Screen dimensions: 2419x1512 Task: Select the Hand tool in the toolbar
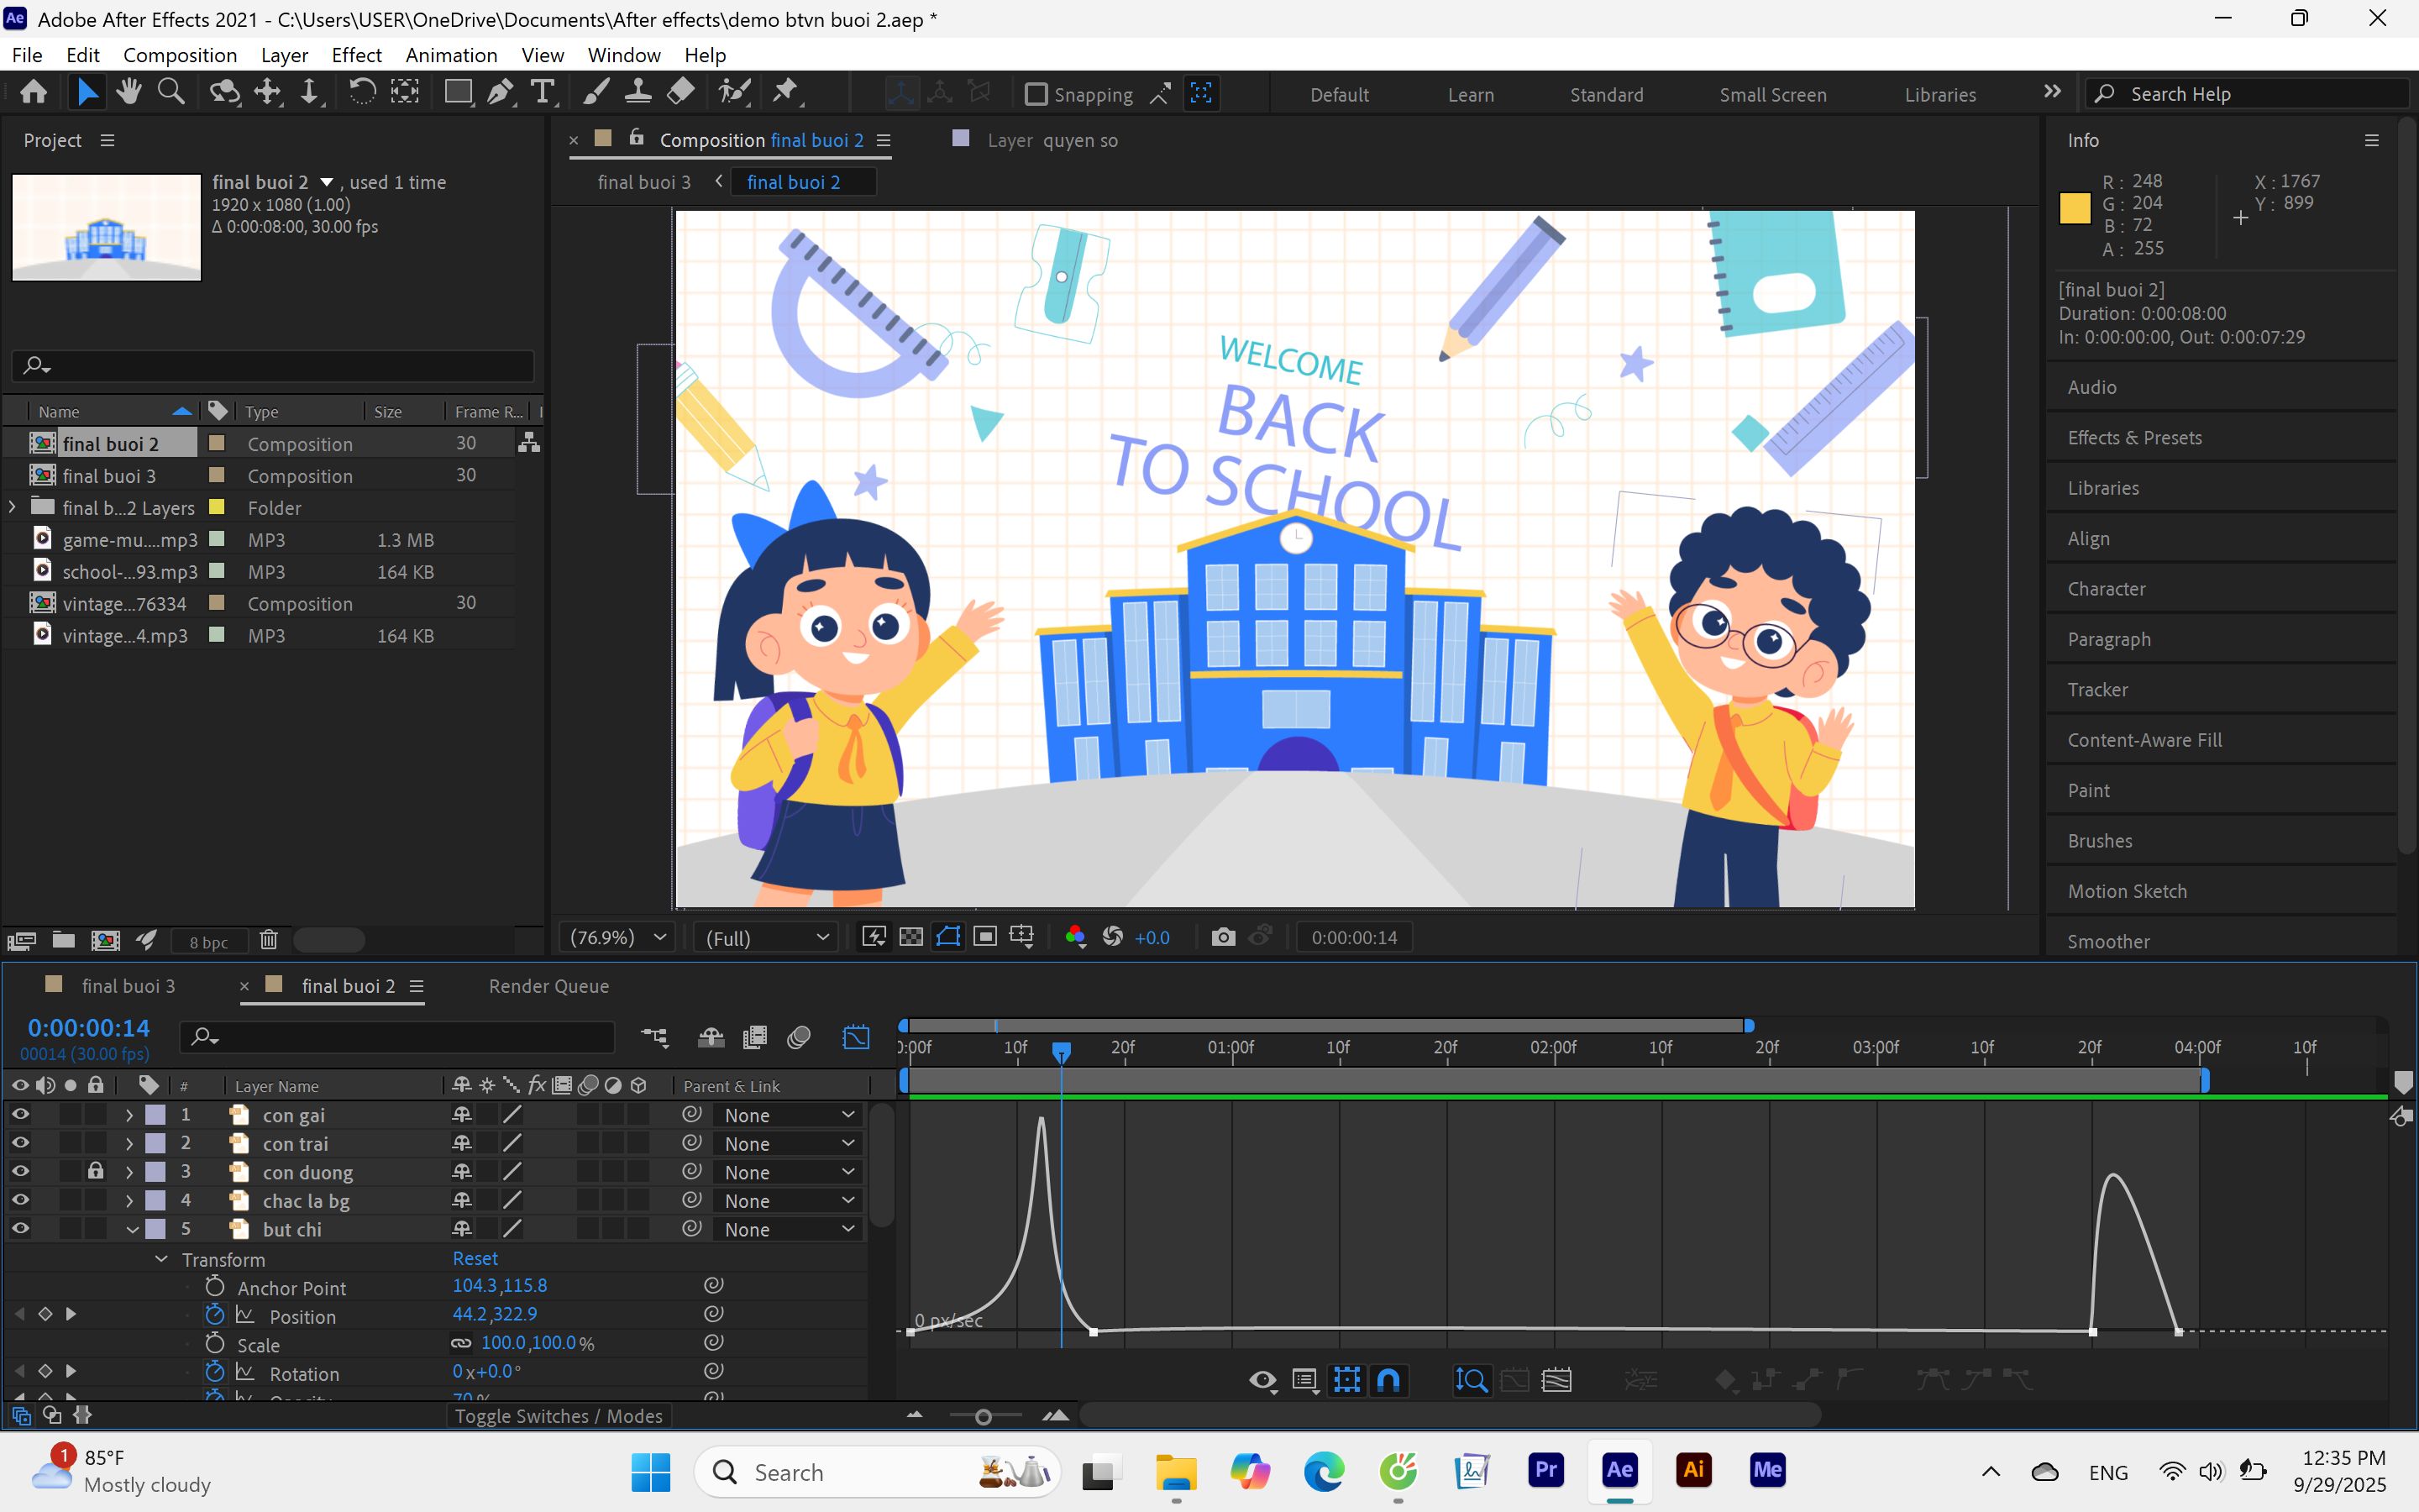[128, 93]
